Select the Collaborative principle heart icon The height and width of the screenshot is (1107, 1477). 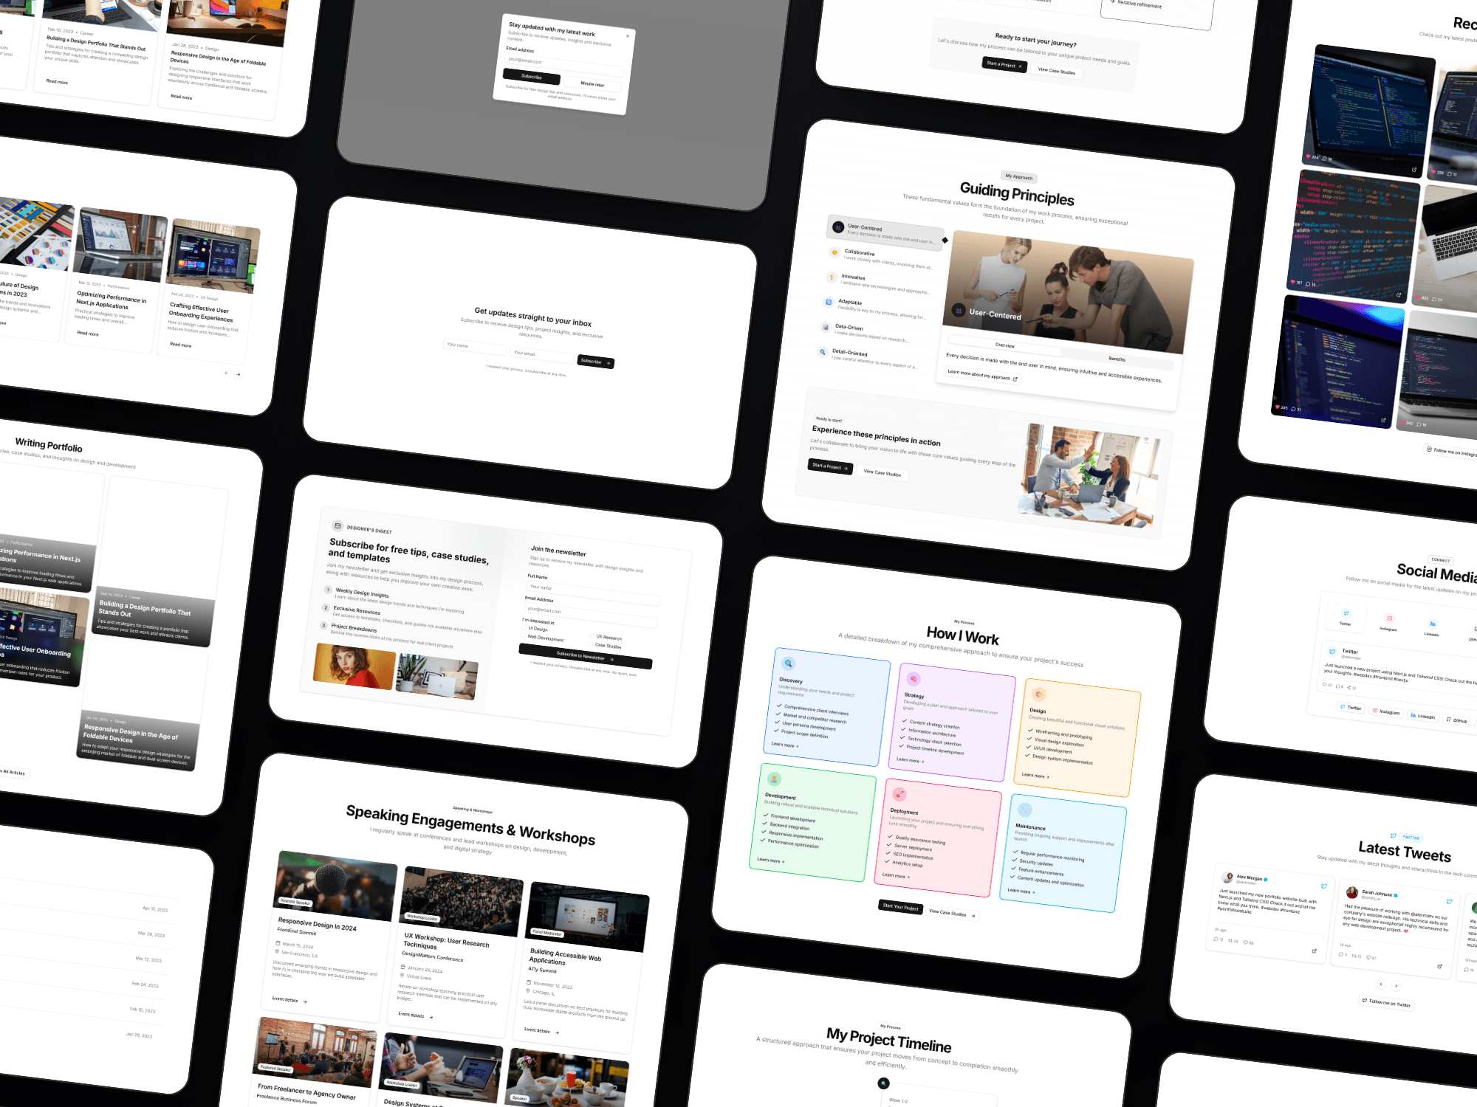click(x=835, y=252)
